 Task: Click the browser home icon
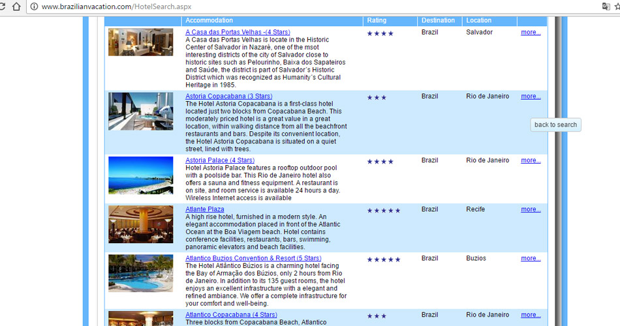(16, 7)
